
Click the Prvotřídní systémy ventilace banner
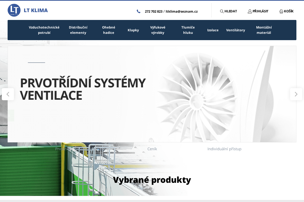[x=83, y=89]
